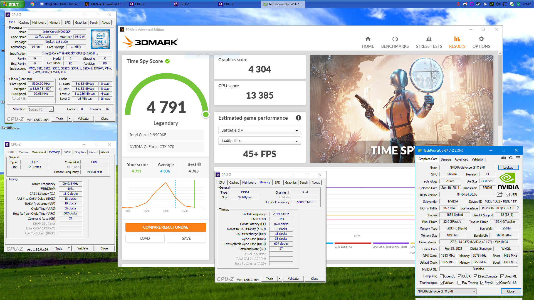Click the purple ring tray icon
Screen dimensions: 534x300
tap(471, 4)
